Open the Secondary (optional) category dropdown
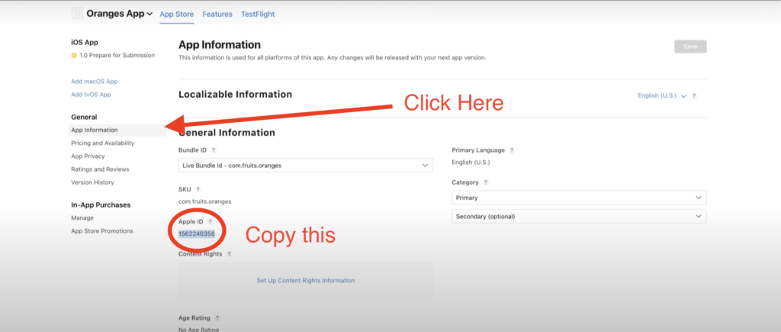This screenshot has width=781, height=332. point(578,217)
